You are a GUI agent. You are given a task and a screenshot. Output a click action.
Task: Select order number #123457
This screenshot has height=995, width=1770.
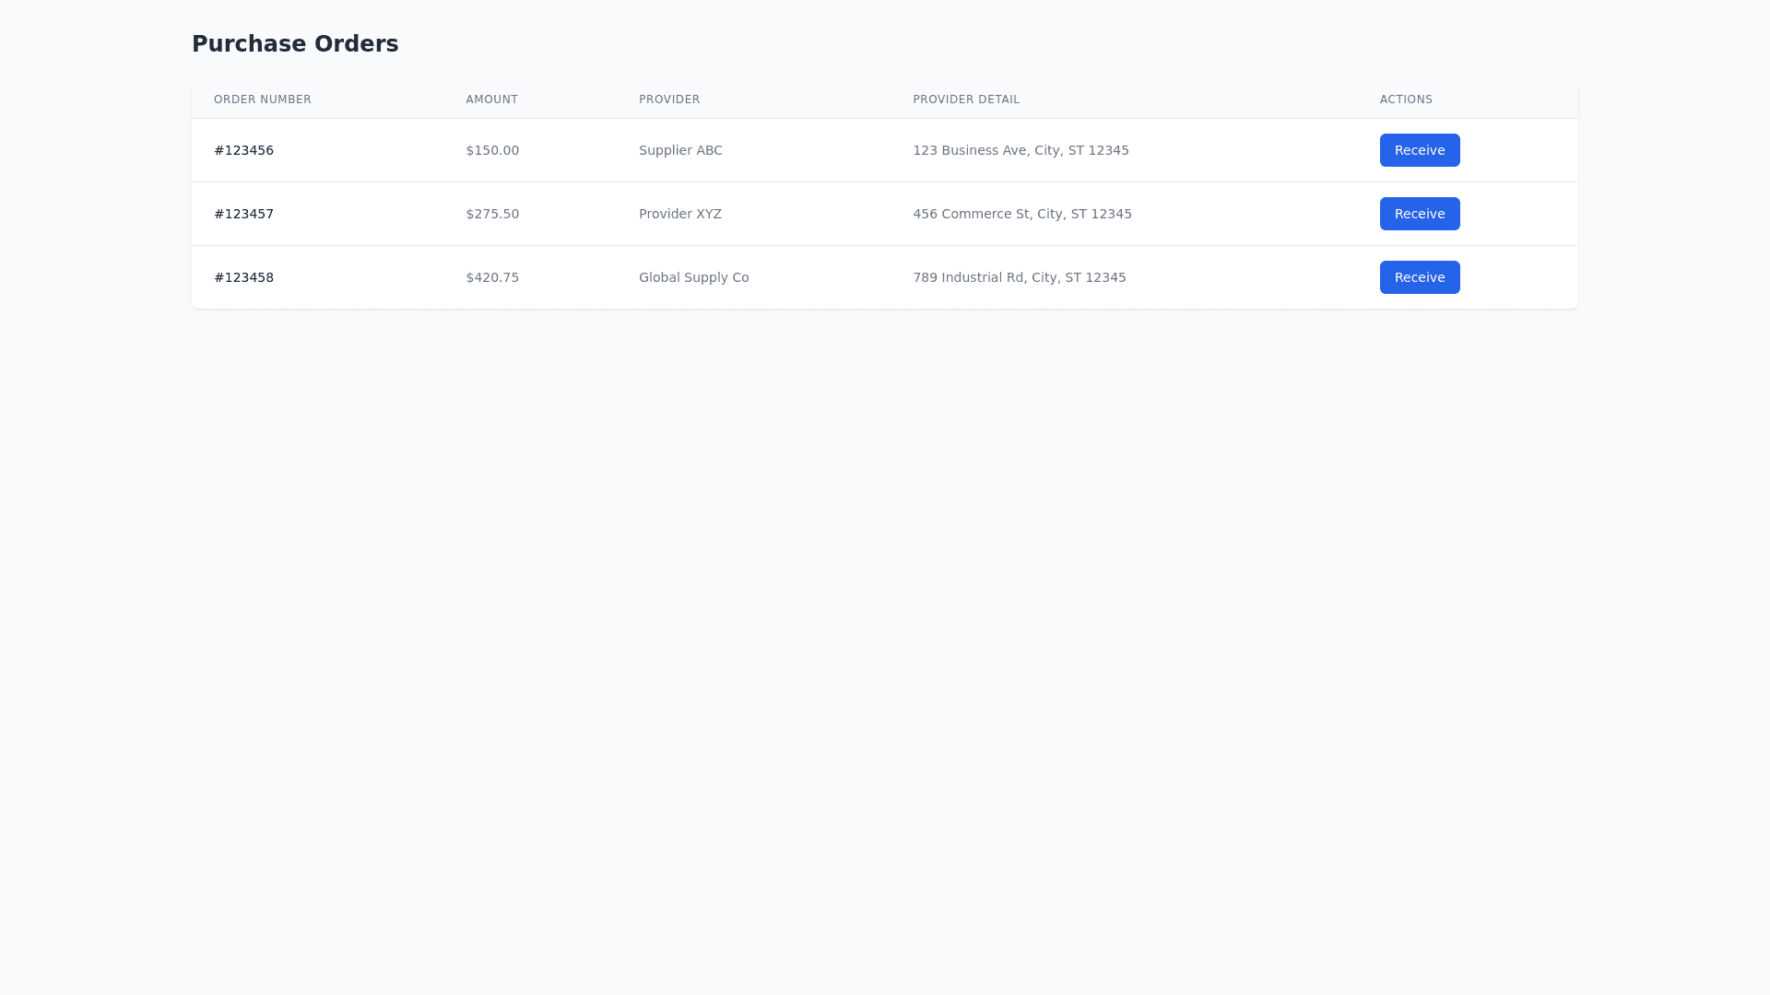coord(243,214)
